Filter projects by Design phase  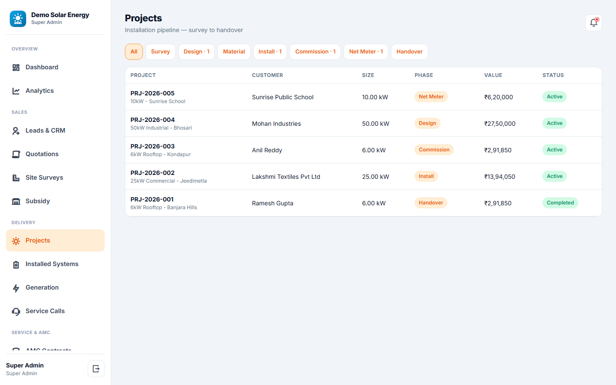point(196,52)
